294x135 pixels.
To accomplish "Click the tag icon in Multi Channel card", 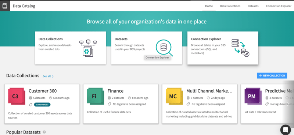I will point(188,104).
